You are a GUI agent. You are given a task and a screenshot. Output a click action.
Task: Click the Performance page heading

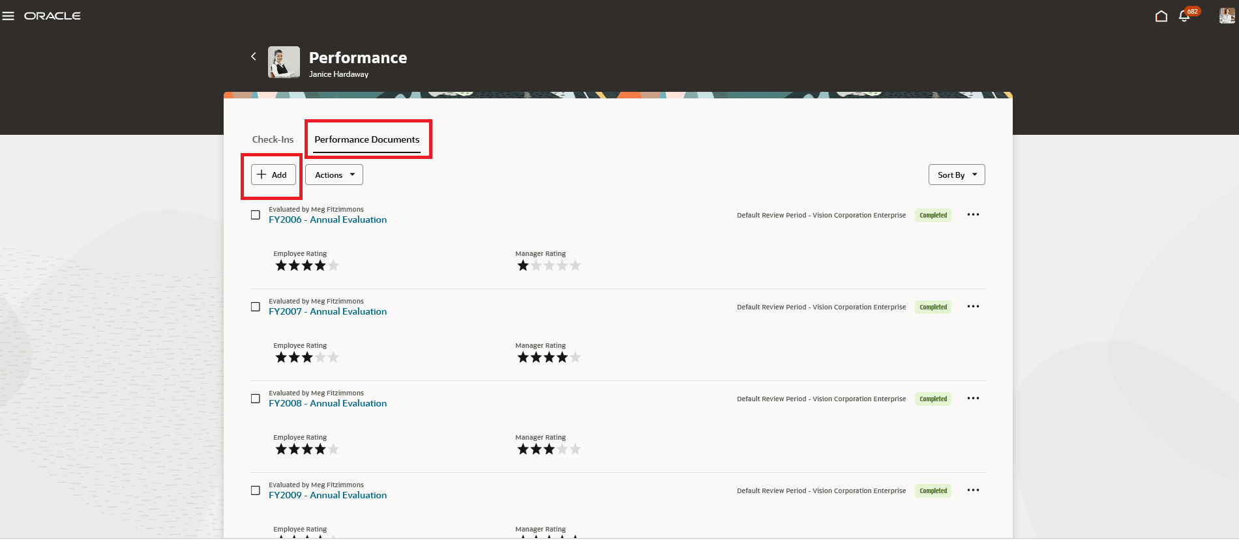tap(358, 58)
